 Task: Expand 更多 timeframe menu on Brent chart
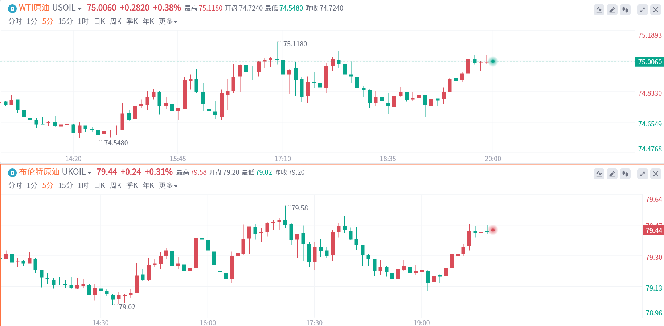(168, 186)
